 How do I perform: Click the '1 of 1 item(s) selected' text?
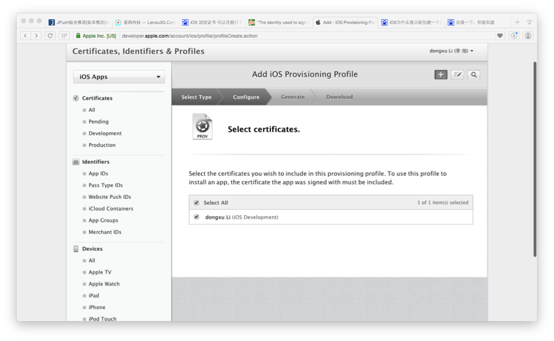(x=443, y=203)
